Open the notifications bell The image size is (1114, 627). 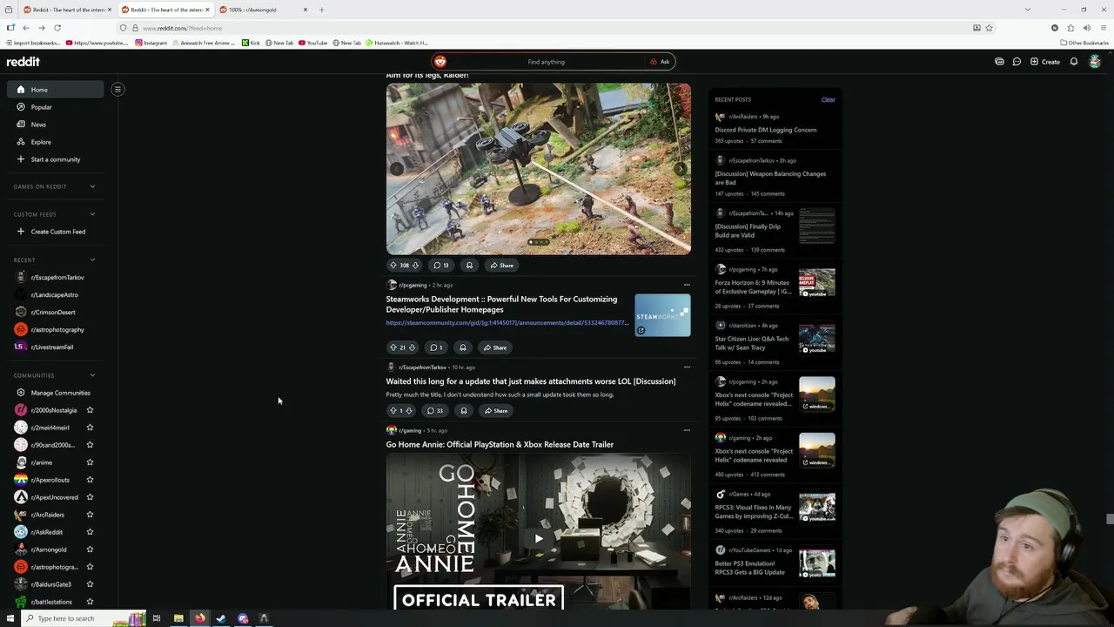coord(1074,62)
